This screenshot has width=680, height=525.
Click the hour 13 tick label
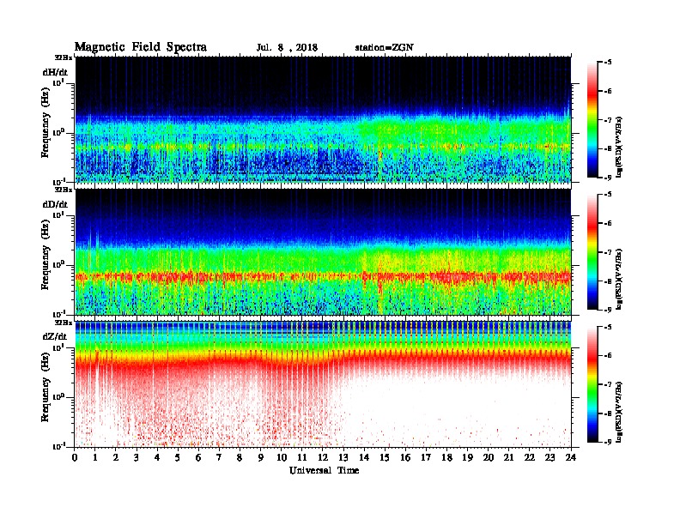(343, 457)
